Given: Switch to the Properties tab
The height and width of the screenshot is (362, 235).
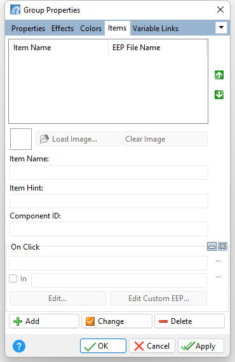Looking at the screenshot, I should (x=28, y=29).
